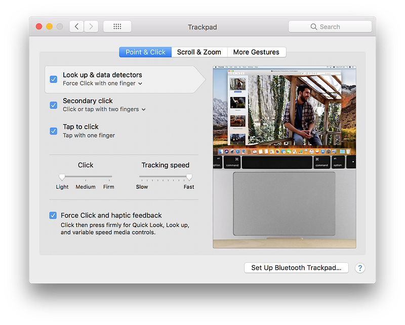Open the More Gestures tab

coord(256,52)
